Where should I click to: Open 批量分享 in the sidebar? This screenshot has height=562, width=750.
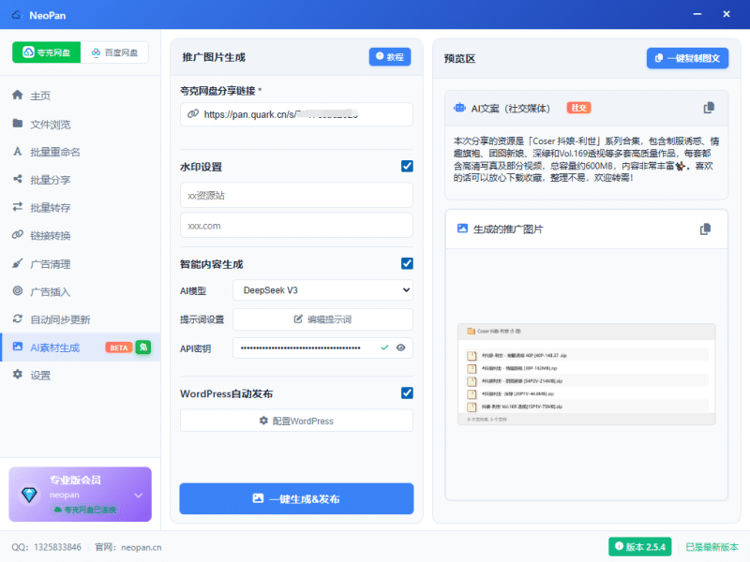(x=50, y=180)
